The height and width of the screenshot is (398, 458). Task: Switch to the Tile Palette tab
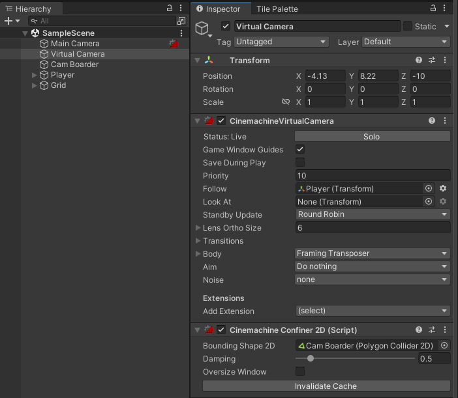(x=277, y=8)
